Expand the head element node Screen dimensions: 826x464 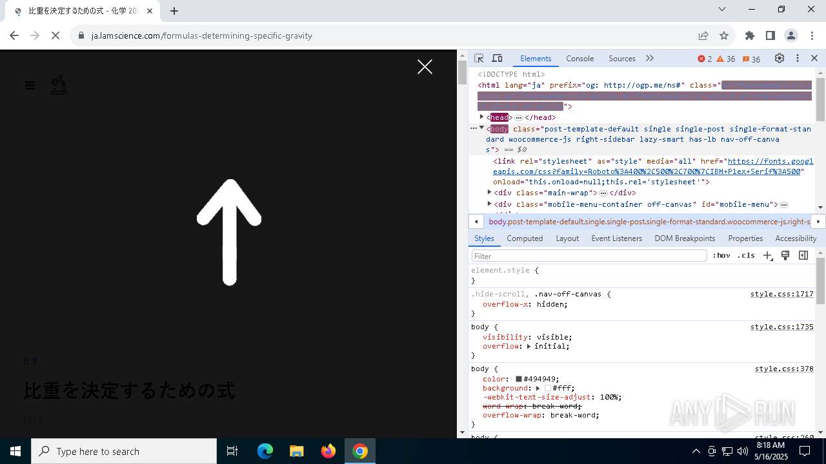[x=481, y=117]
